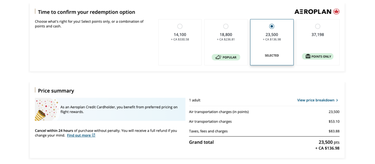This screenshot has width=375, height=164.
Task: Click external link icon beside Find out more
Action: click(94, 135)
